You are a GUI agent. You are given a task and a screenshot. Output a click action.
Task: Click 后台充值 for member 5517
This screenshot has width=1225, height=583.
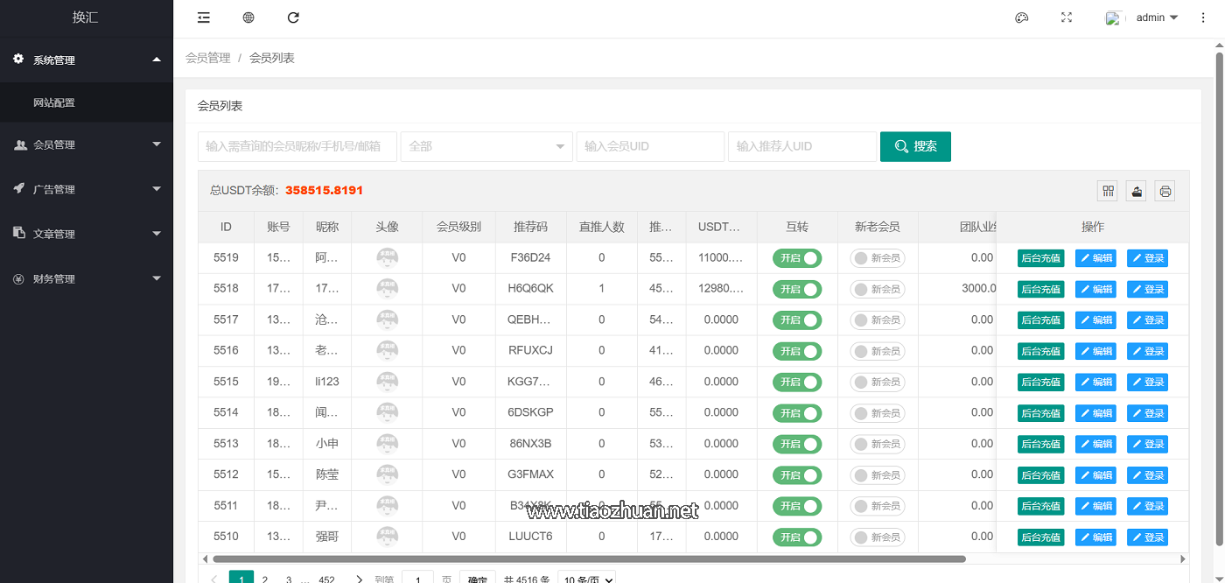click(1040, 320)
